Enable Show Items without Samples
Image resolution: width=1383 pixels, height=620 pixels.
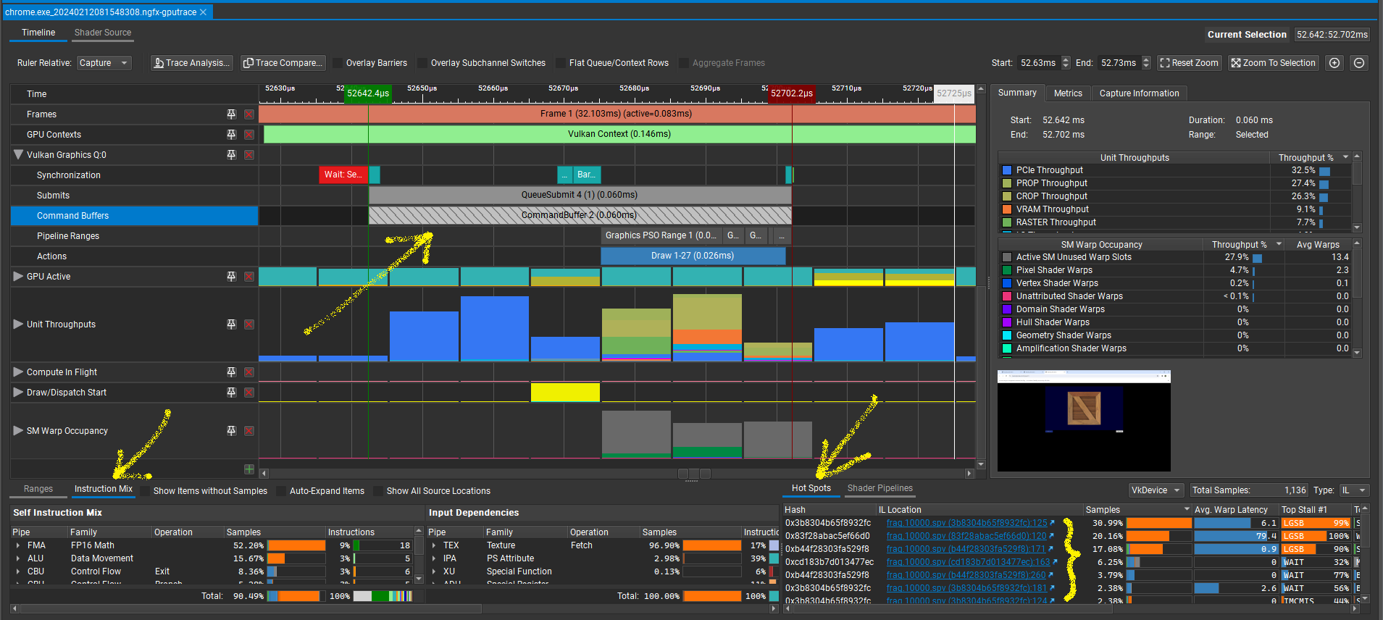pyautogui.click(x=146, y=491)
